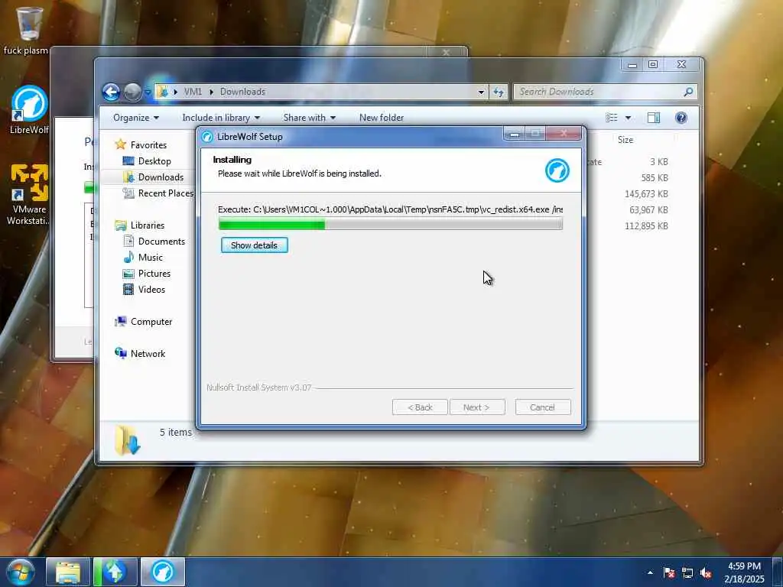Click the Explorer help question mark icon
The image size is (783, 587).
[x=681, y=118]
